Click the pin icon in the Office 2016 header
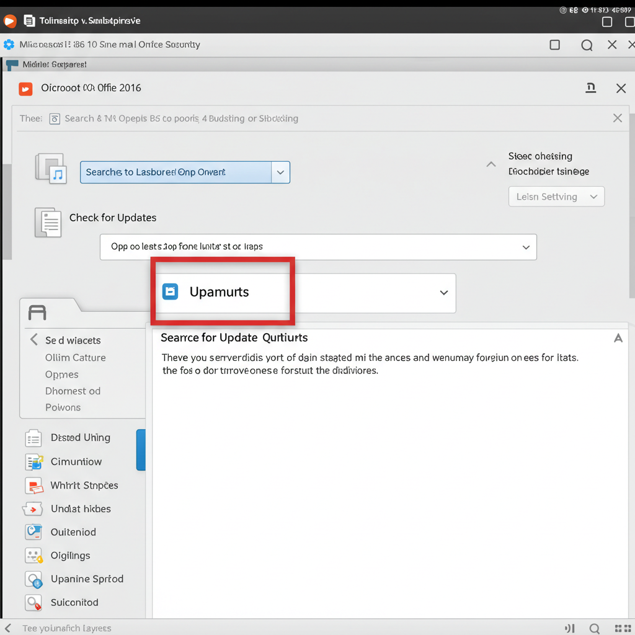 coord(590,88)
